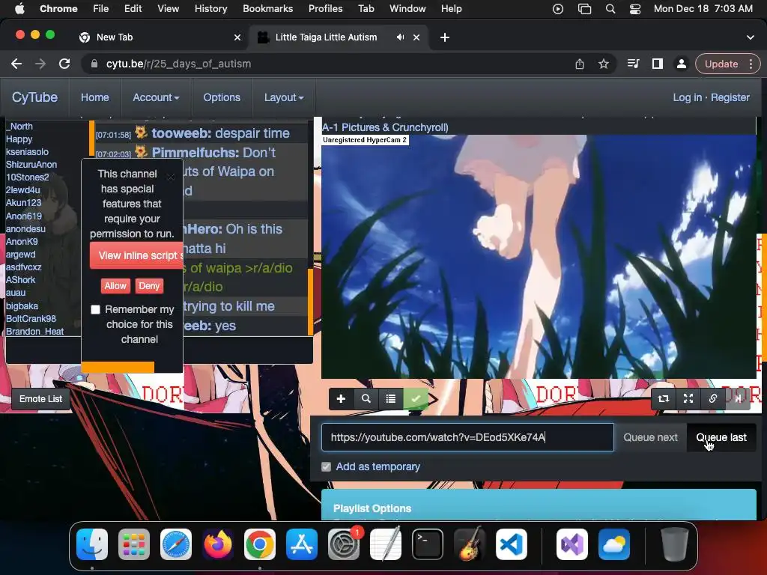
Task: Click the clock date in the menu bar
Action: click(x=703, y=9)
